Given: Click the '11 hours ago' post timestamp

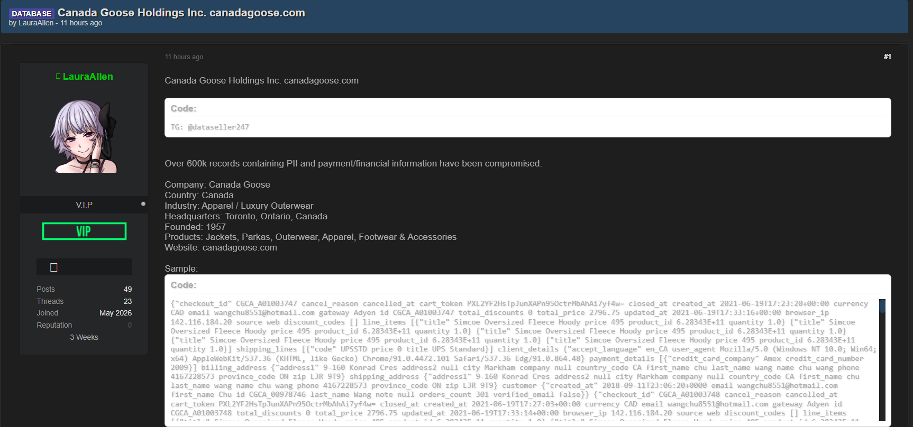Looking at the screenshot, I should [x=184, y=57].
